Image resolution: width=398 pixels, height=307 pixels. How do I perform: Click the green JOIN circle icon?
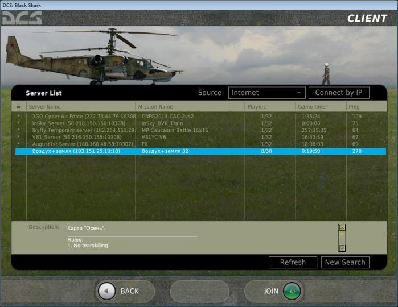(292, 291)
